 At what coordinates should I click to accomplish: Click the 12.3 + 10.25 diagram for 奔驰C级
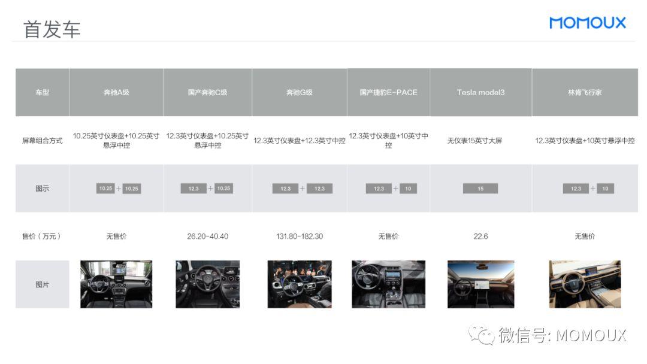point(207,189)
